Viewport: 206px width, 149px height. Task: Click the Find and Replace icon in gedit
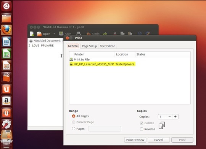point(148,33)
